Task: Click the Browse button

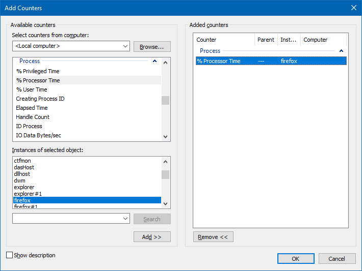Action: point(152,47)
